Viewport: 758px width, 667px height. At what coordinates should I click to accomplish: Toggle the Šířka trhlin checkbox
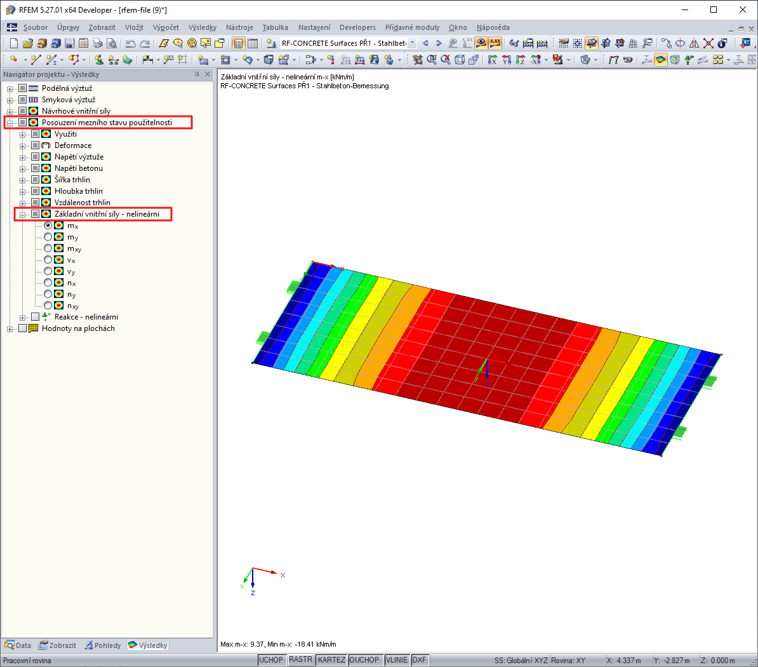[36, 179]
